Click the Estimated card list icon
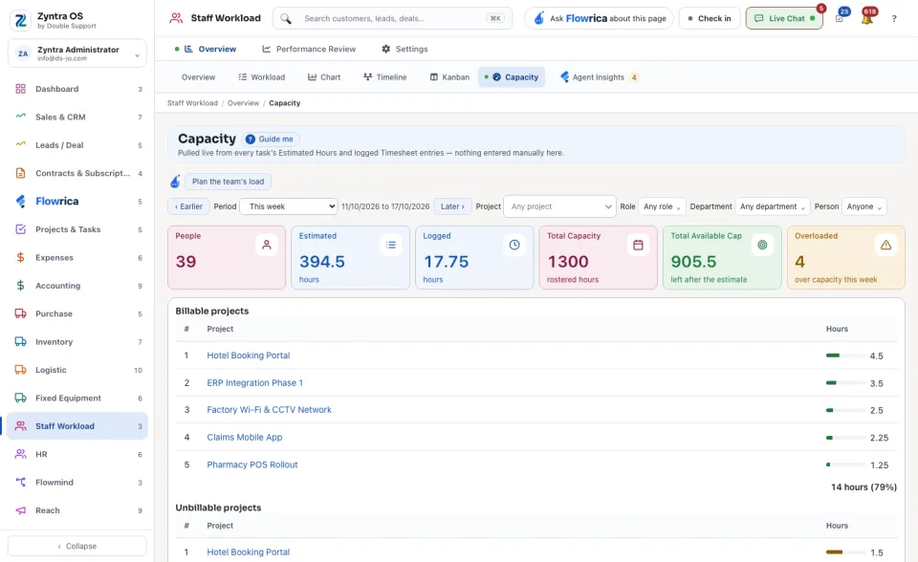This screenshot has height=562, width=918. pos(390,245)
